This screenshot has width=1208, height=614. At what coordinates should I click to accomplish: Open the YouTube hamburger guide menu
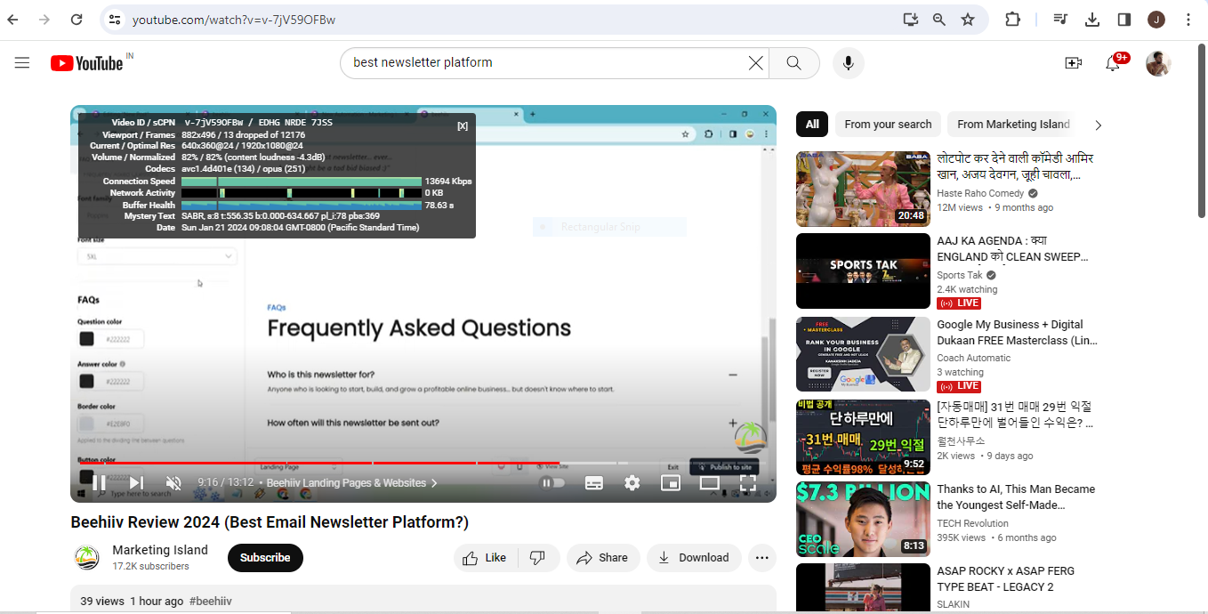(22, 62)
